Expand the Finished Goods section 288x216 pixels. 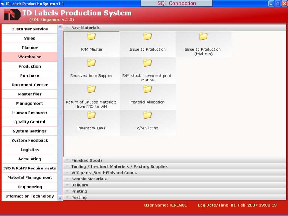point(87,160)
